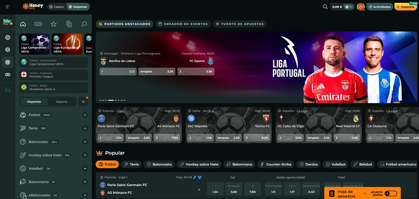Open the wallet balance dropdown
The image size is (419, 199).
[x=349, y=7]
